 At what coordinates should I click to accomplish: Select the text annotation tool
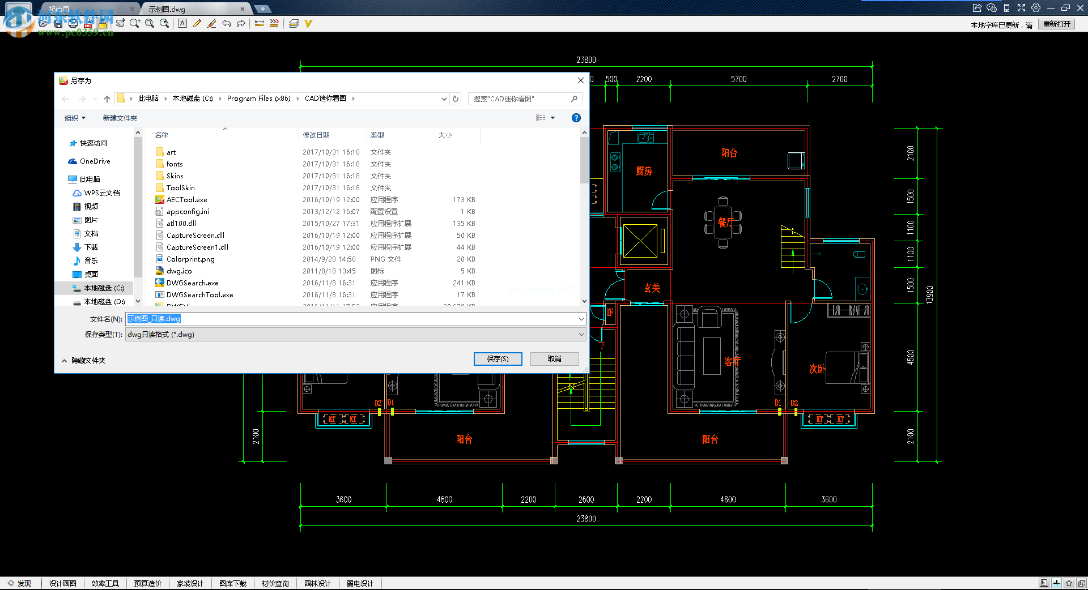[x=182, y=23]
